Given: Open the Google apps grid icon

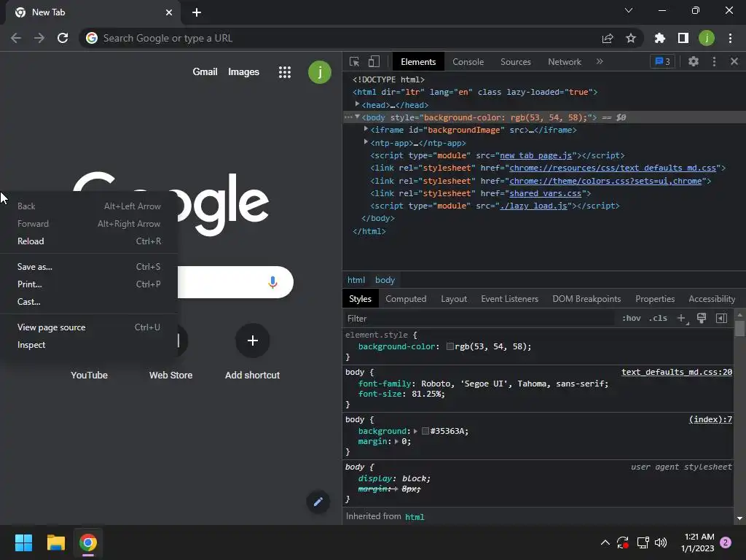Looking at the screenshot, I should click(x=285, y=72).
